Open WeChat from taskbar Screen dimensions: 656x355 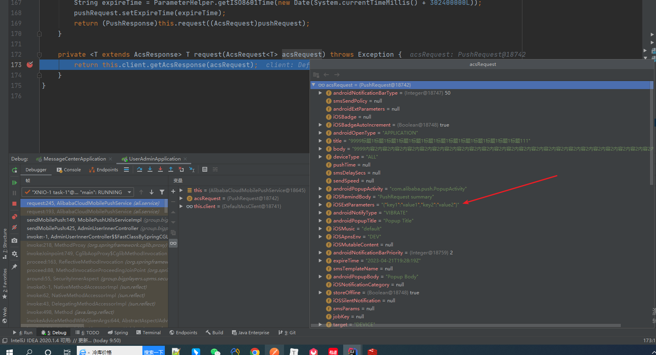click(216, 352)
